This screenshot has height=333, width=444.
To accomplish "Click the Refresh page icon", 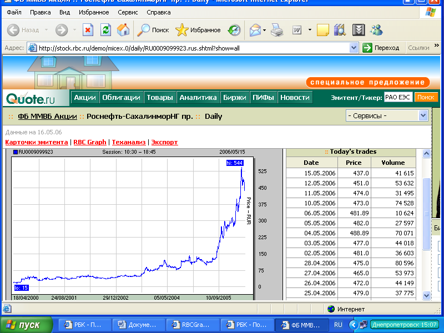I will pyautogui.click(x=105, y=30).
